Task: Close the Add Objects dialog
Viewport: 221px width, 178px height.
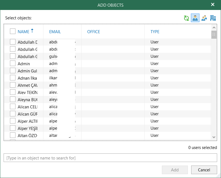Action: [213, 5]
